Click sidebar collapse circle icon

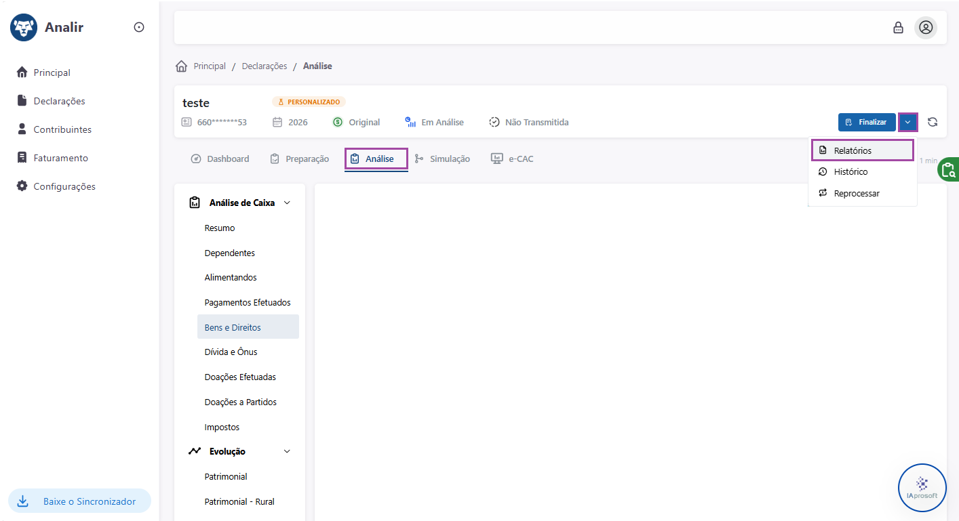pos(139,28)
